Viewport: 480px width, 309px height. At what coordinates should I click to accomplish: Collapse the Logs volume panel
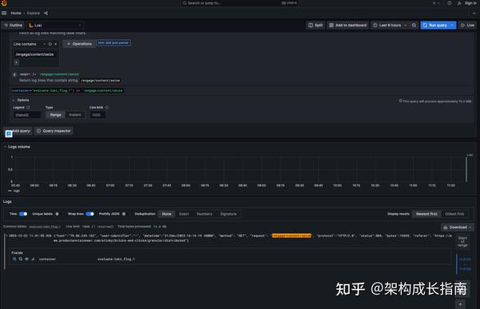pyautogui.click(x=6, y=147)
